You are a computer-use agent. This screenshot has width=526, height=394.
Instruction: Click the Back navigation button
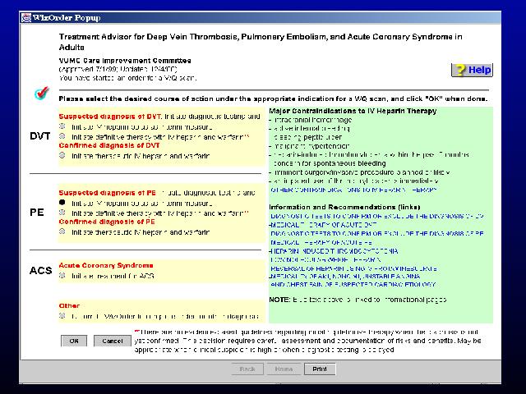click(247, 369)
